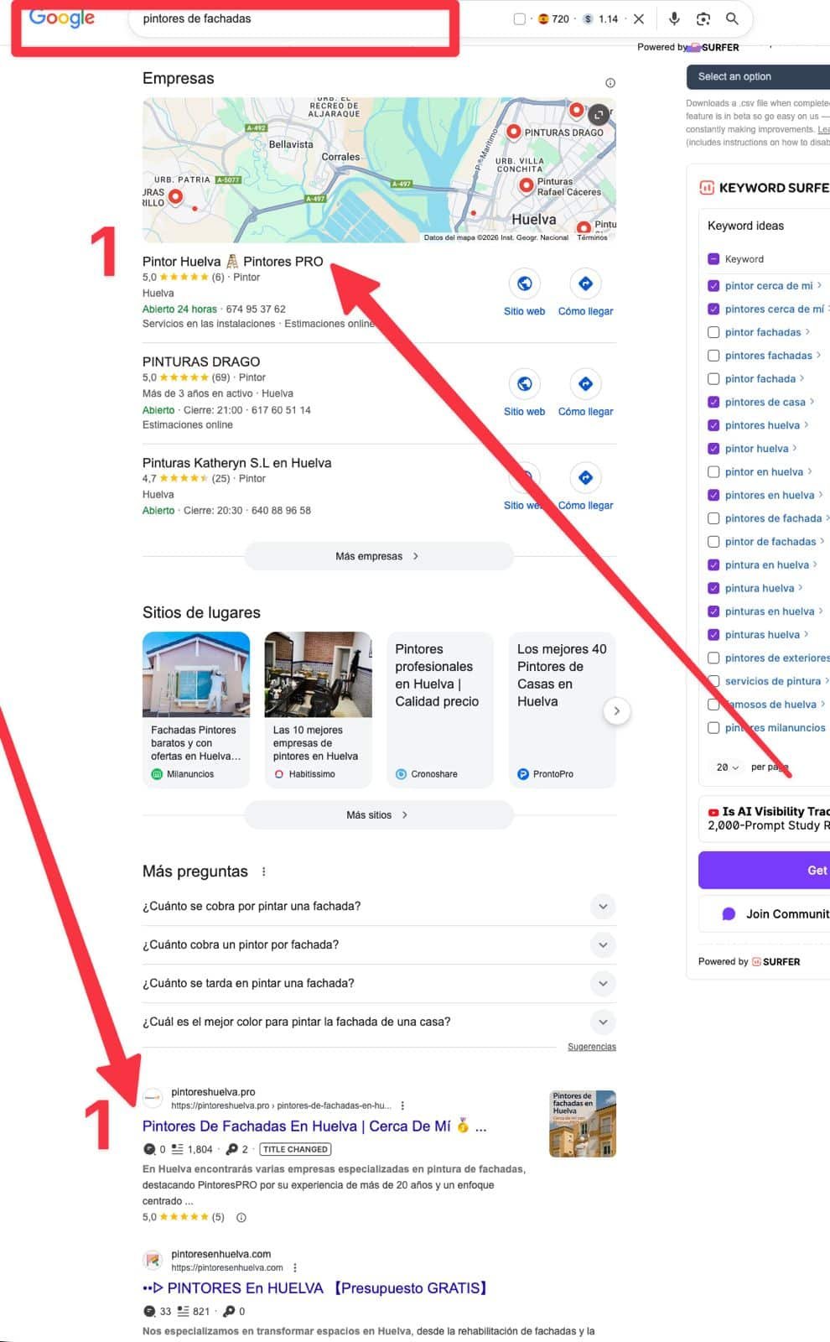
Task: Open Sitio web icon for Pintor Huelva
Action: point(525,283)
